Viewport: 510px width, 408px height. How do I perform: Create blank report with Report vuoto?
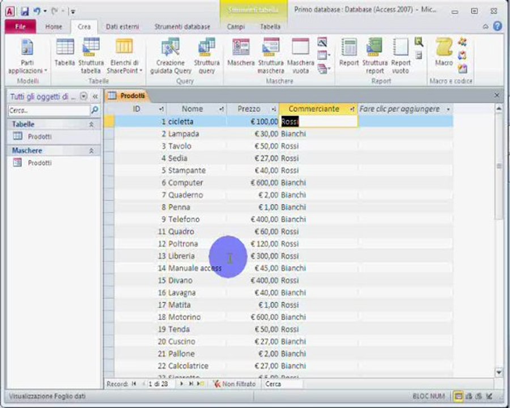tap(401, 56)
